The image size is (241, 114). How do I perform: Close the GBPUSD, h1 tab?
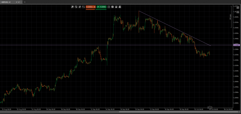click(x=21, y=2)
